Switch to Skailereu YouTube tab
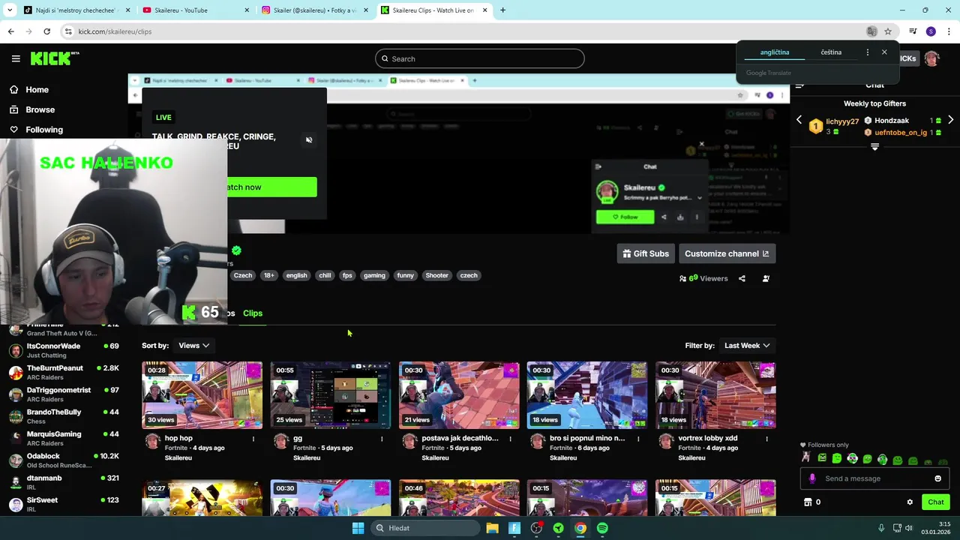This screenshot has height=540, width=960. coord(195,10)
